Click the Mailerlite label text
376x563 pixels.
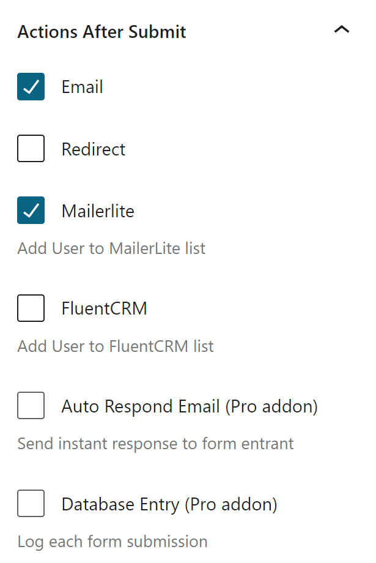click(98, 211)
